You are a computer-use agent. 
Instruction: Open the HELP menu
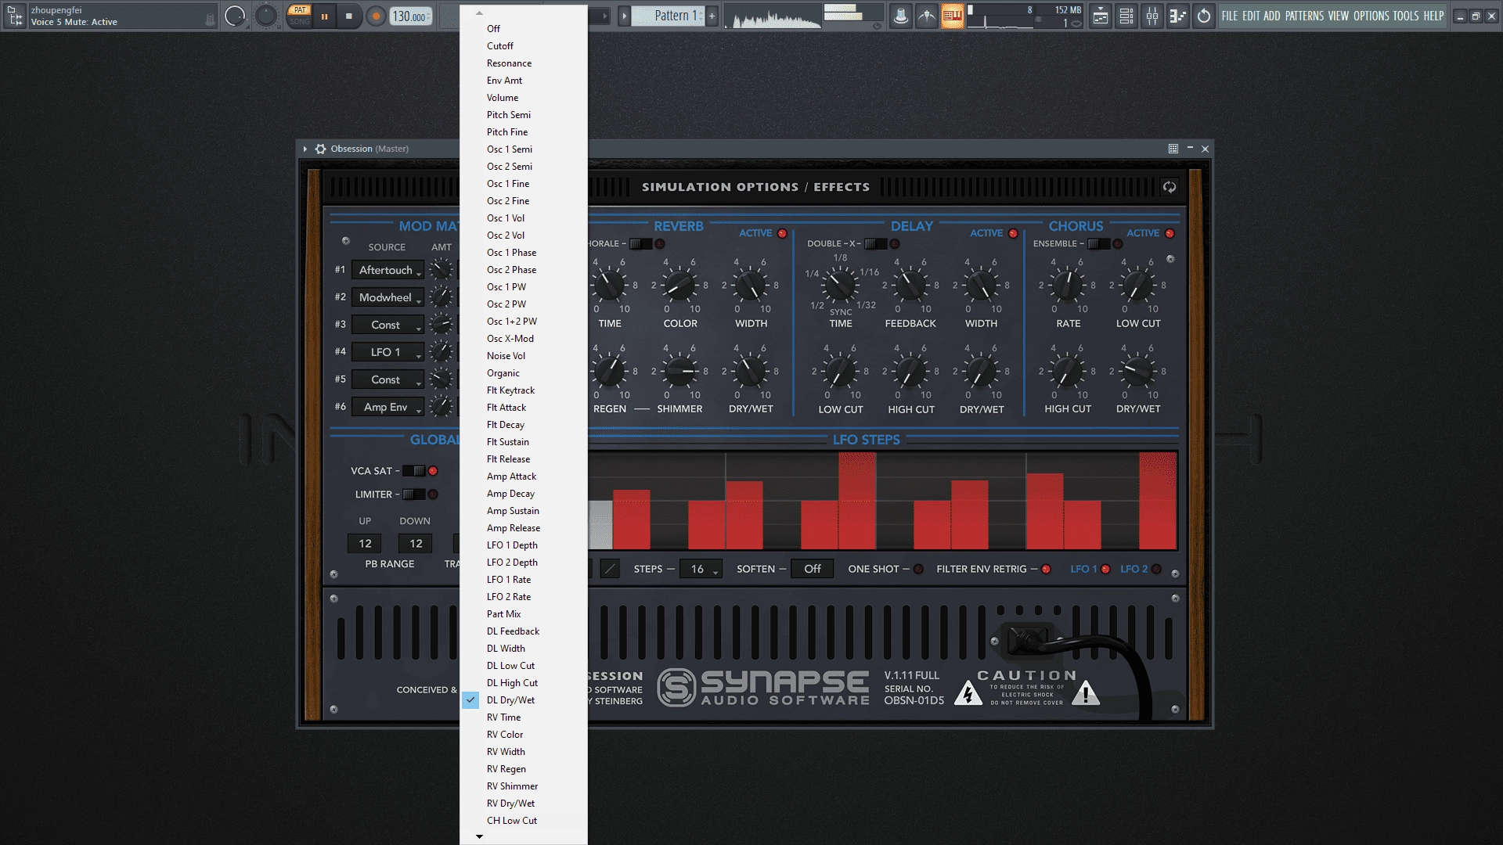[1433, 16]
